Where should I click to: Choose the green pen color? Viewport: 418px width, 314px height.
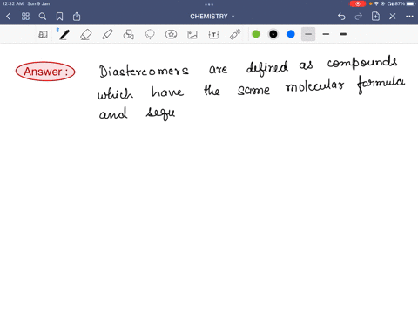click(256, 34)
